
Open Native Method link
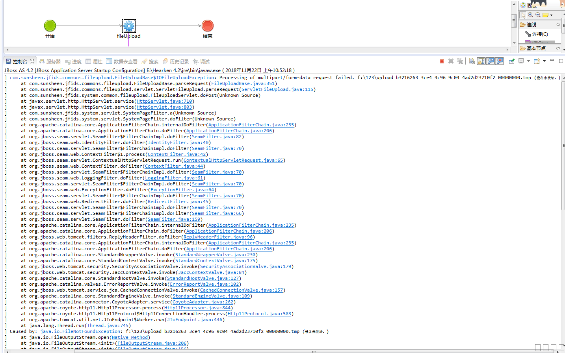pyautogui.click(x=130, y=337)
